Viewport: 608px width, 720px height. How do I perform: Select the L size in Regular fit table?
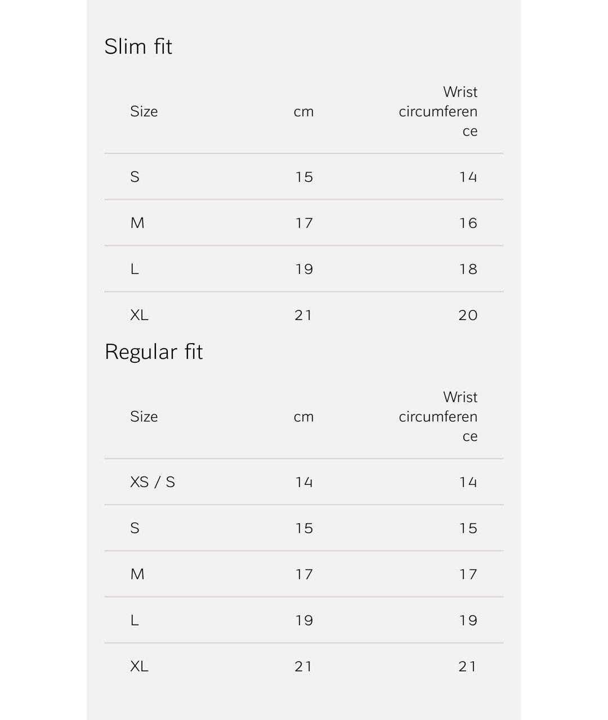135,620
